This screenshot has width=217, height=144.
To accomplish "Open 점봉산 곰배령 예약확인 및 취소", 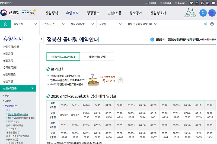I will 21,118.
